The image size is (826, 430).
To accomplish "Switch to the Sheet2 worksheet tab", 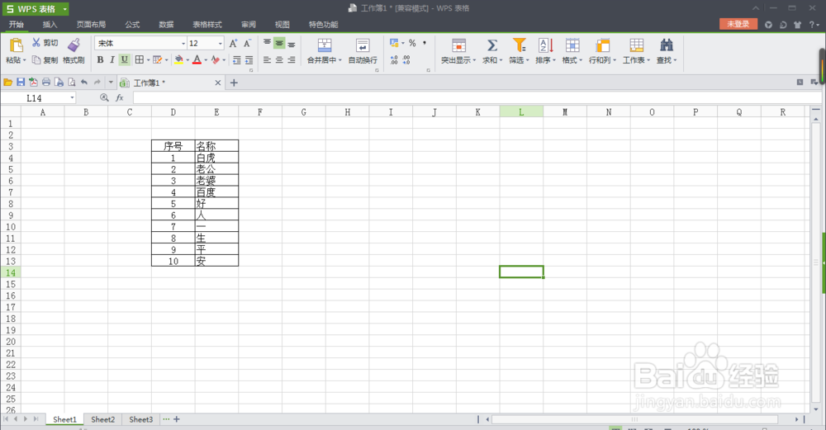I will tap(102, 419).
